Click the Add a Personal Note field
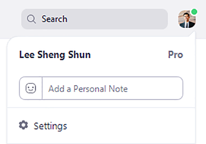Image resolution: width=206 pixels, height=144 pixels. [113, 88]
